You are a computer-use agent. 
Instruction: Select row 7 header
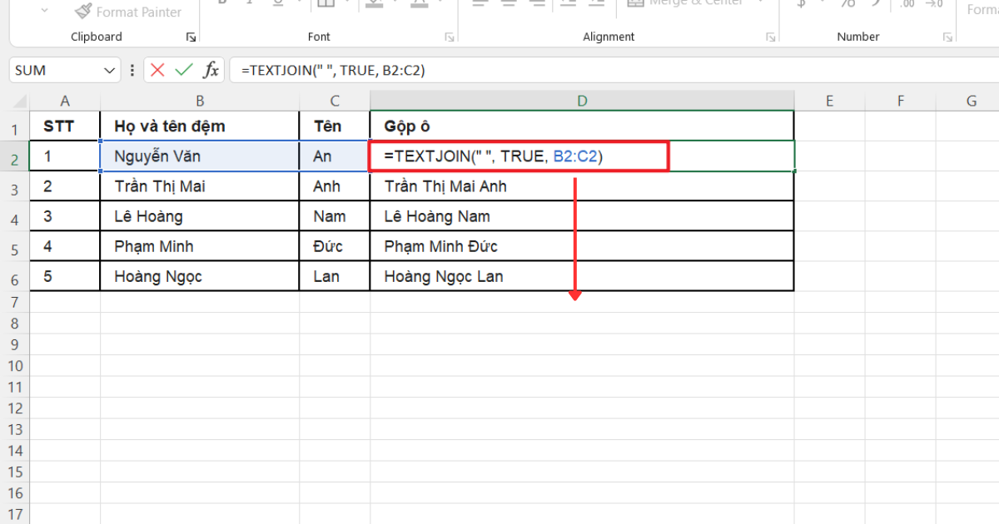15,302
